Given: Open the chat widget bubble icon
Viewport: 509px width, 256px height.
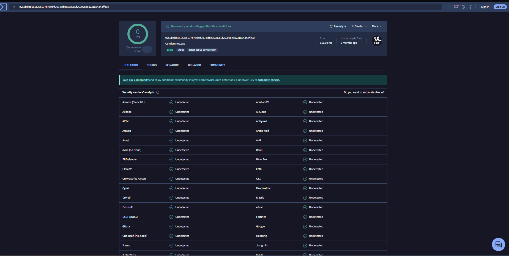Looking at the screenshot, I should pyautogui.click(x=499, y=244).
